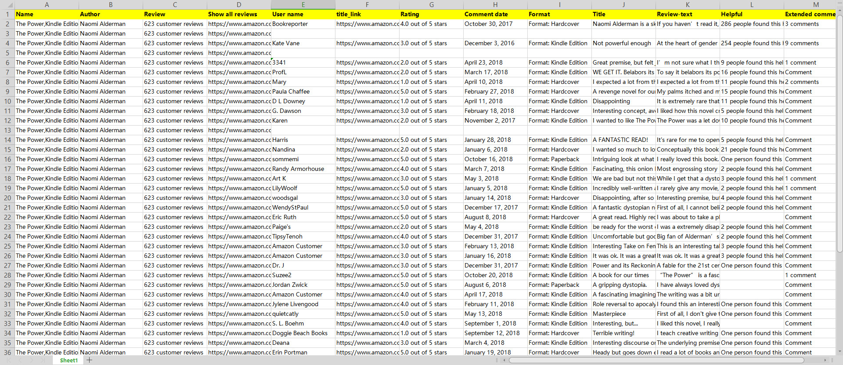Switch to the Sheet1 tab
The height and width of the screenshot is (365, 843).
[68, 360]
